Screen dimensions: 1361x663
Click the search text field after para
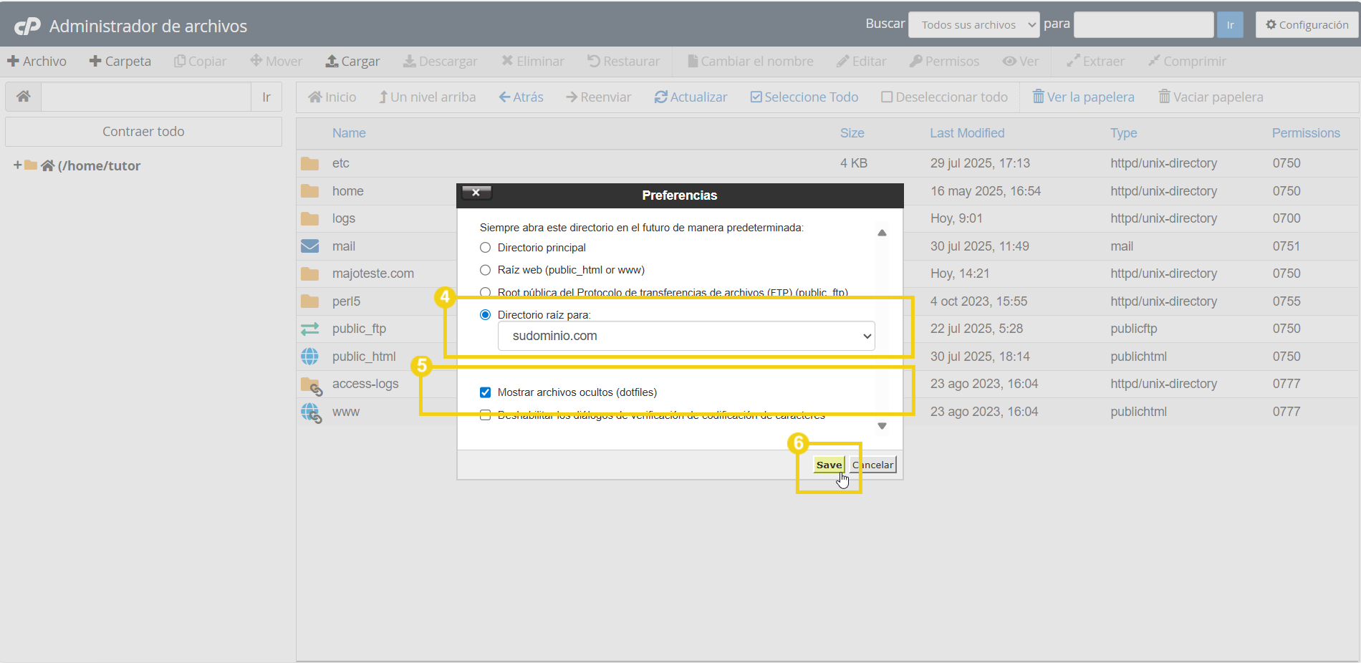[1143, 25]
